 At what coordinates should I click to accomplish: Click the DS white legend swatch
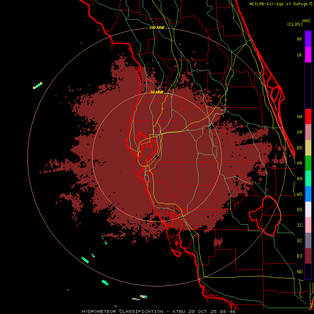coord(308,209)
